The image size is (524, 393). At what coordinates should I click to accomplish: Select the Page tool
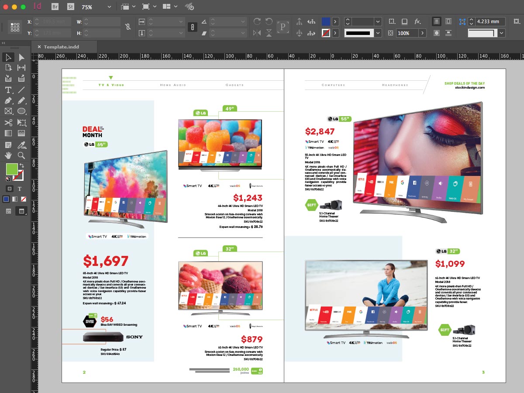8,68
